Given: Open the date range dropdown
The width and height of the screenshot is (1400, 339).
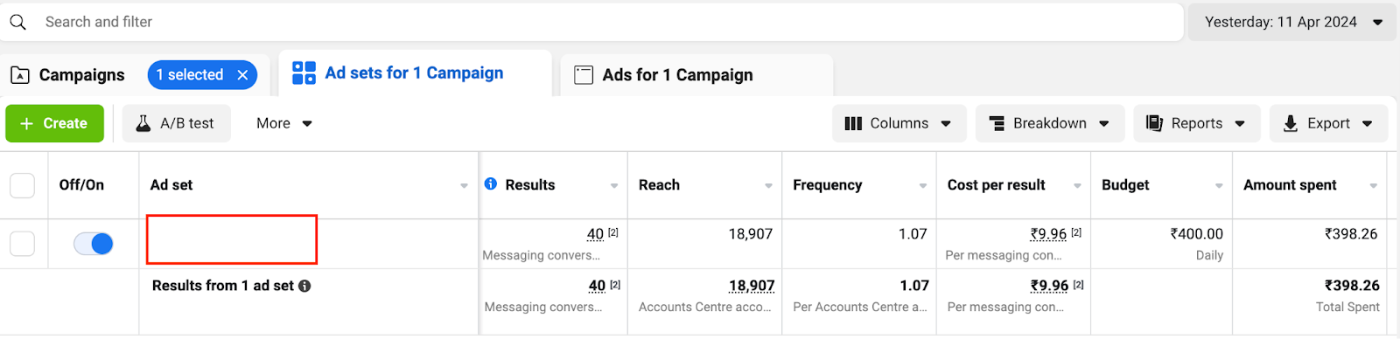Looking at the screenshot, I should [x=1291, y=22].
